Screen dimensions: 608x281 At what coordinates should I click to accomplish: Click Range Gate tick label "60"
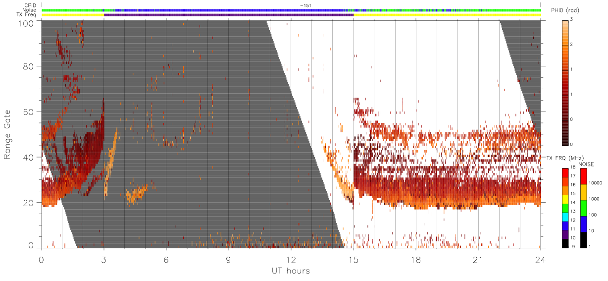pos(29,112)
